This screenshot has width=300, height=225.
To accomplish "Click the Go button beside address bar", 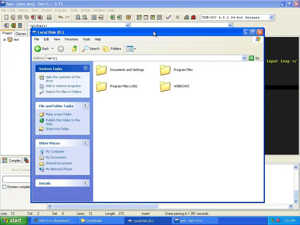I will coord(254,58).
